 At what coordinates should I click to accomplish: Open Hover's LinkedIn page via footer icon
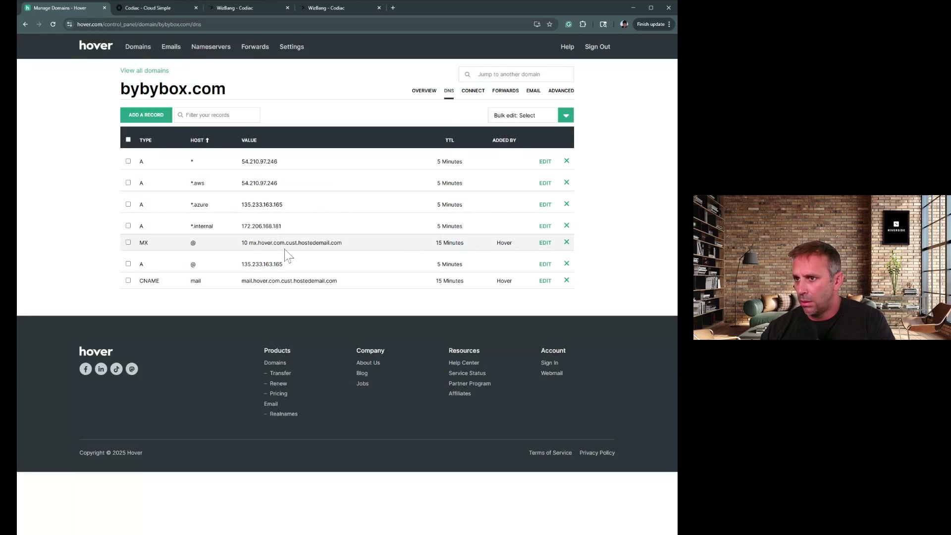(x=101, y=369)
